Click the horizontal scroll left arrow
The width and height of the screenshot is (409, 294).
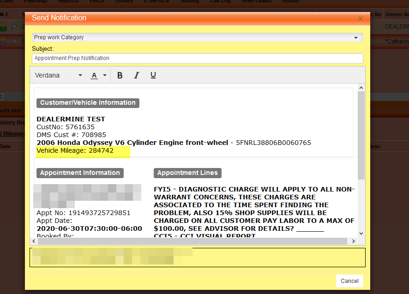(x=34, y=241)
